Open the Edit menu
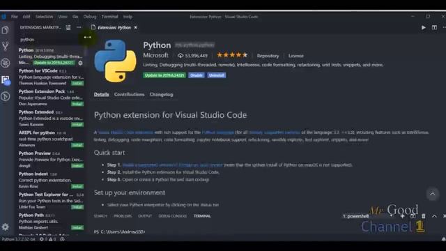 tap(26, 17)
